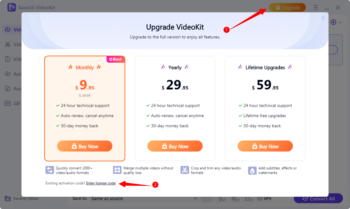Open Recently Edited at bottom left
Viewport: 350px width, 209px height.
(x=21, y=199)
